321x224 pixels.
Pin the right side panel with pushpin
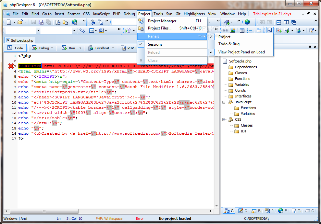pyautogui.click(x=310, y=47)
